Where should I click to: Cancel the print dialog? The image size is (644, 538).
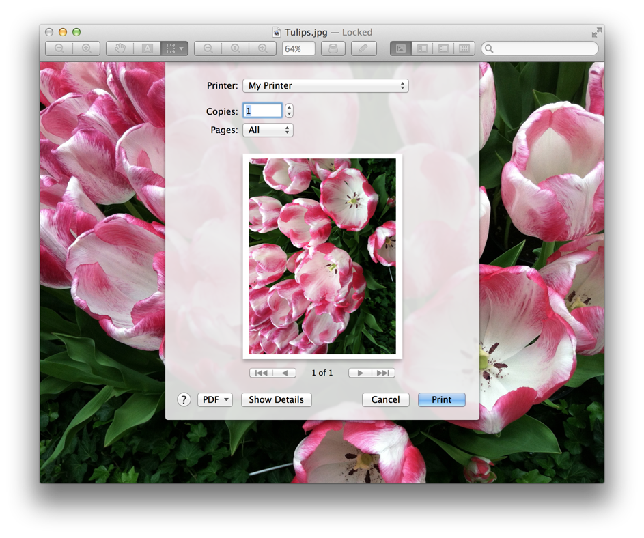pyautogui.click(x=385, y=400)
